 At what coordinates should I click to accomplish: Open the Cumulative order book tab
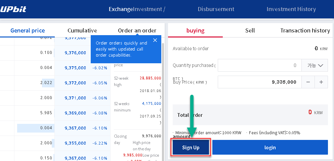click(x=82, y=30)
